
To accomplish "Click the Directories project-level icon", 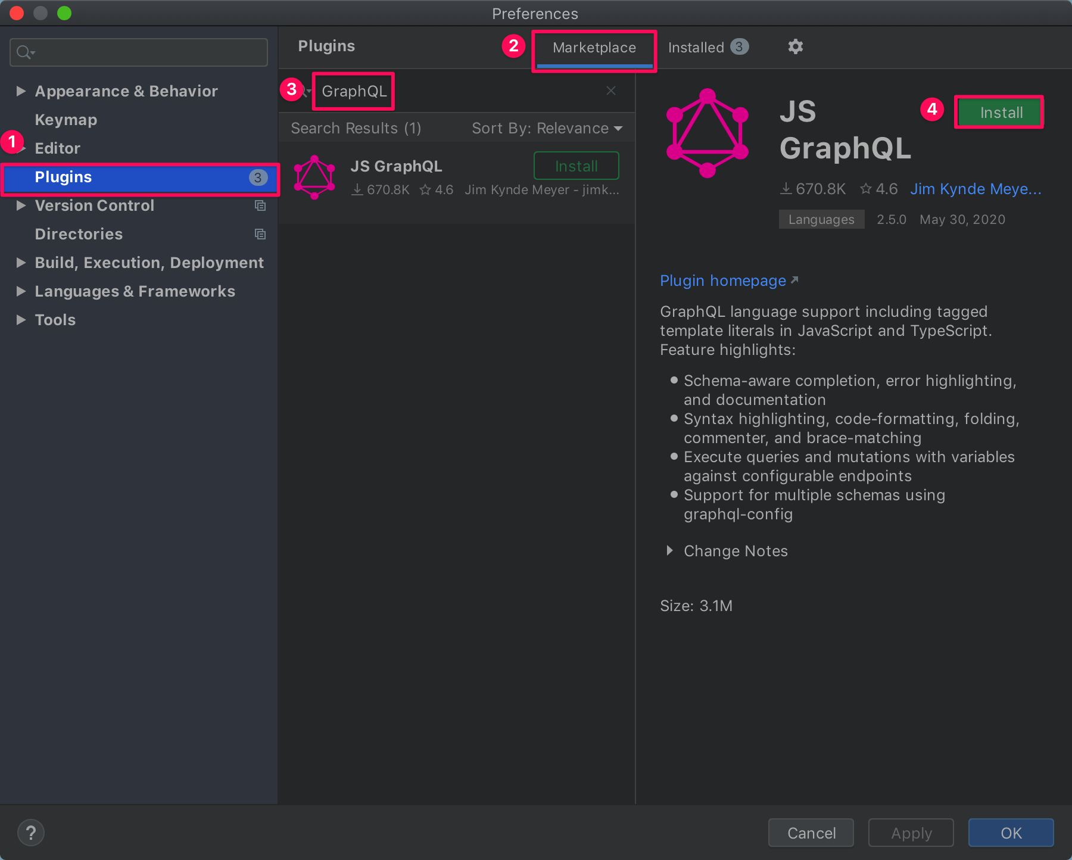I will (x=260, y=234).
